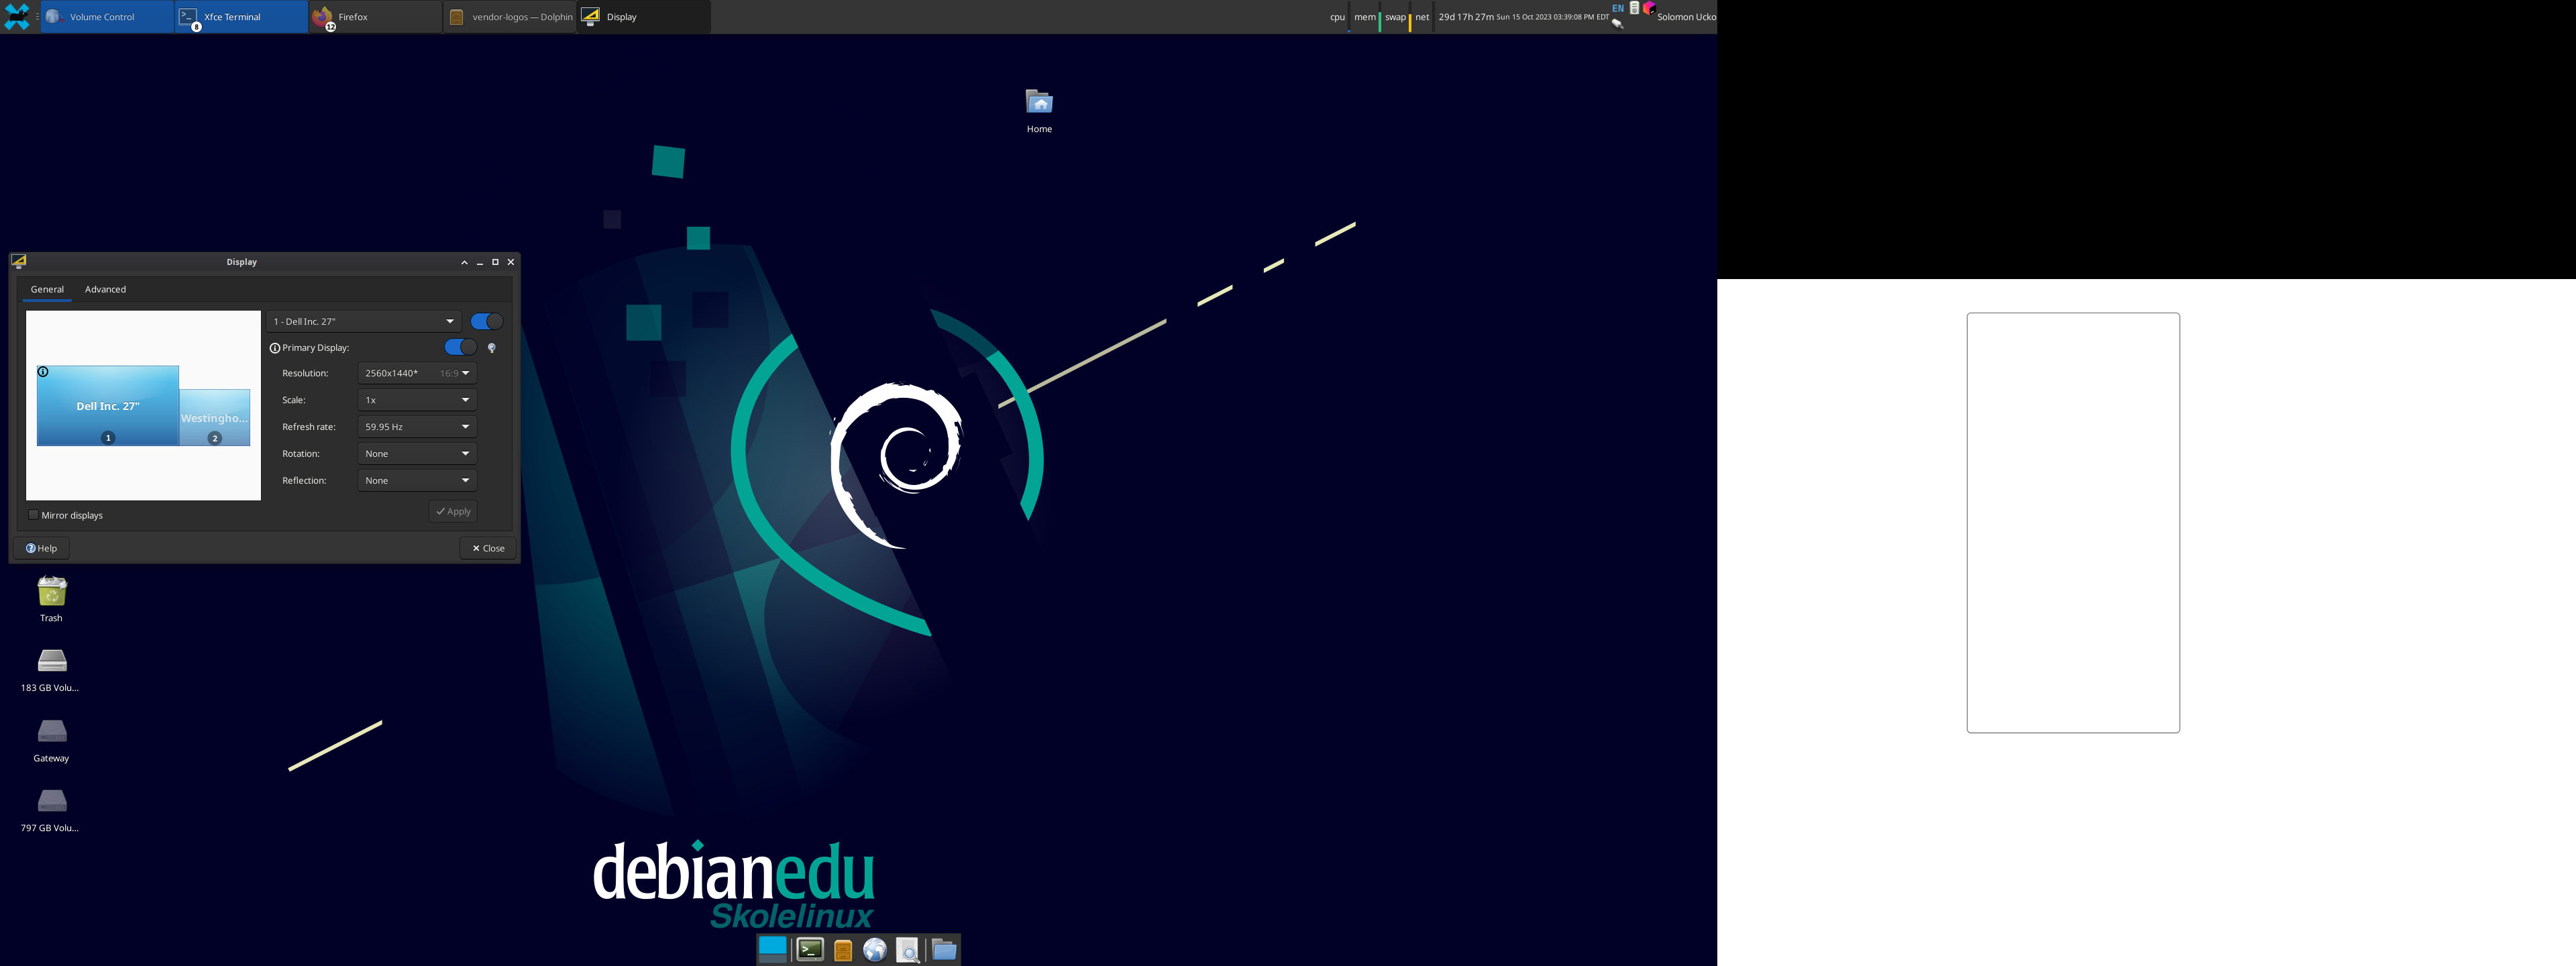Open the Scale dropdown

417,400
